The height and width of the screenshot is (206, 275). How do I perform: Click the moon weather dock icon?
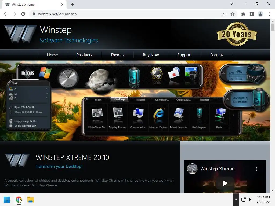[101, 81]
